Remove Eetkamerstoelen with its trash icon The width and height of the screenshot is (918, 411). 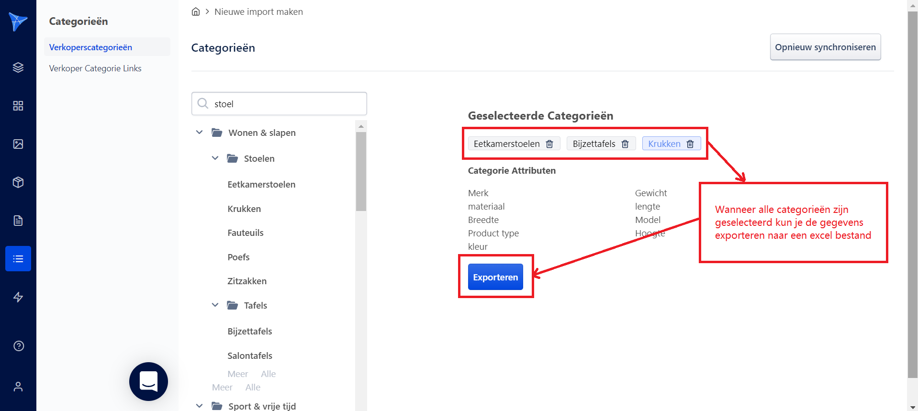[x=549, y=144]
